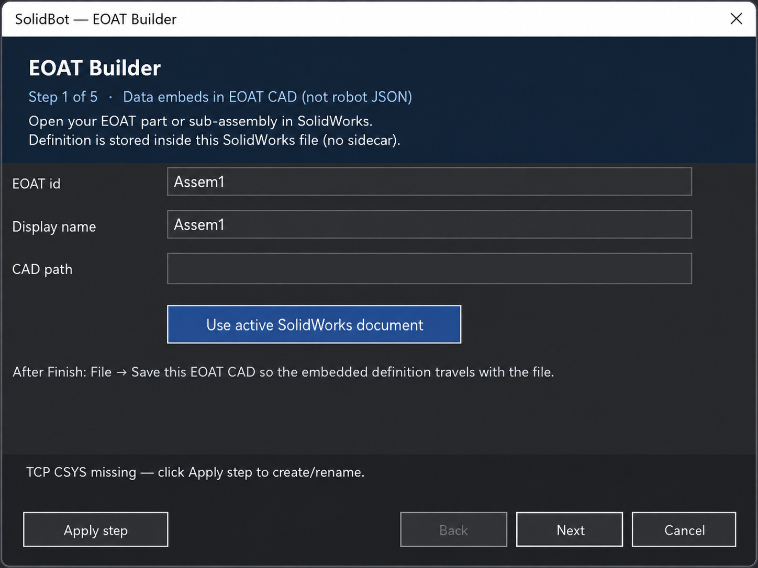Screen dimensions: 758x568
Task: Click the 'CAD path' label
Action: click(42, 269)
